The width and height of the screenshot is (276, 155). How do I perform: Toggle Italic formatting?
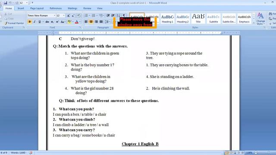point(34,22)
